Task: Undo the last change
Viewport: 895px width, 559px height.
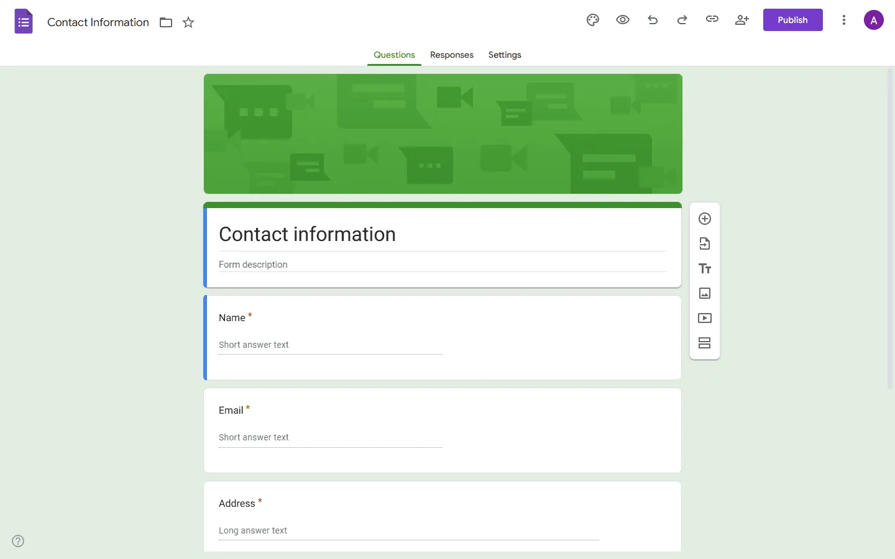Action: tap(653, 20)
